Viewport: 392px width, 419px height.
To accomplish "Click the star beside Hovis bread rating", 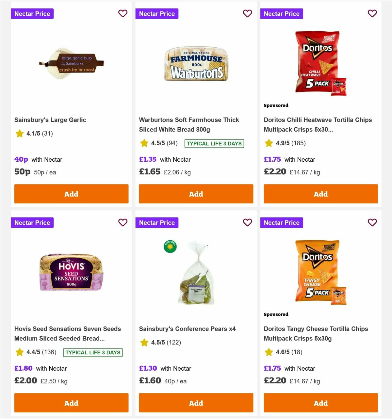I will 19,352.
